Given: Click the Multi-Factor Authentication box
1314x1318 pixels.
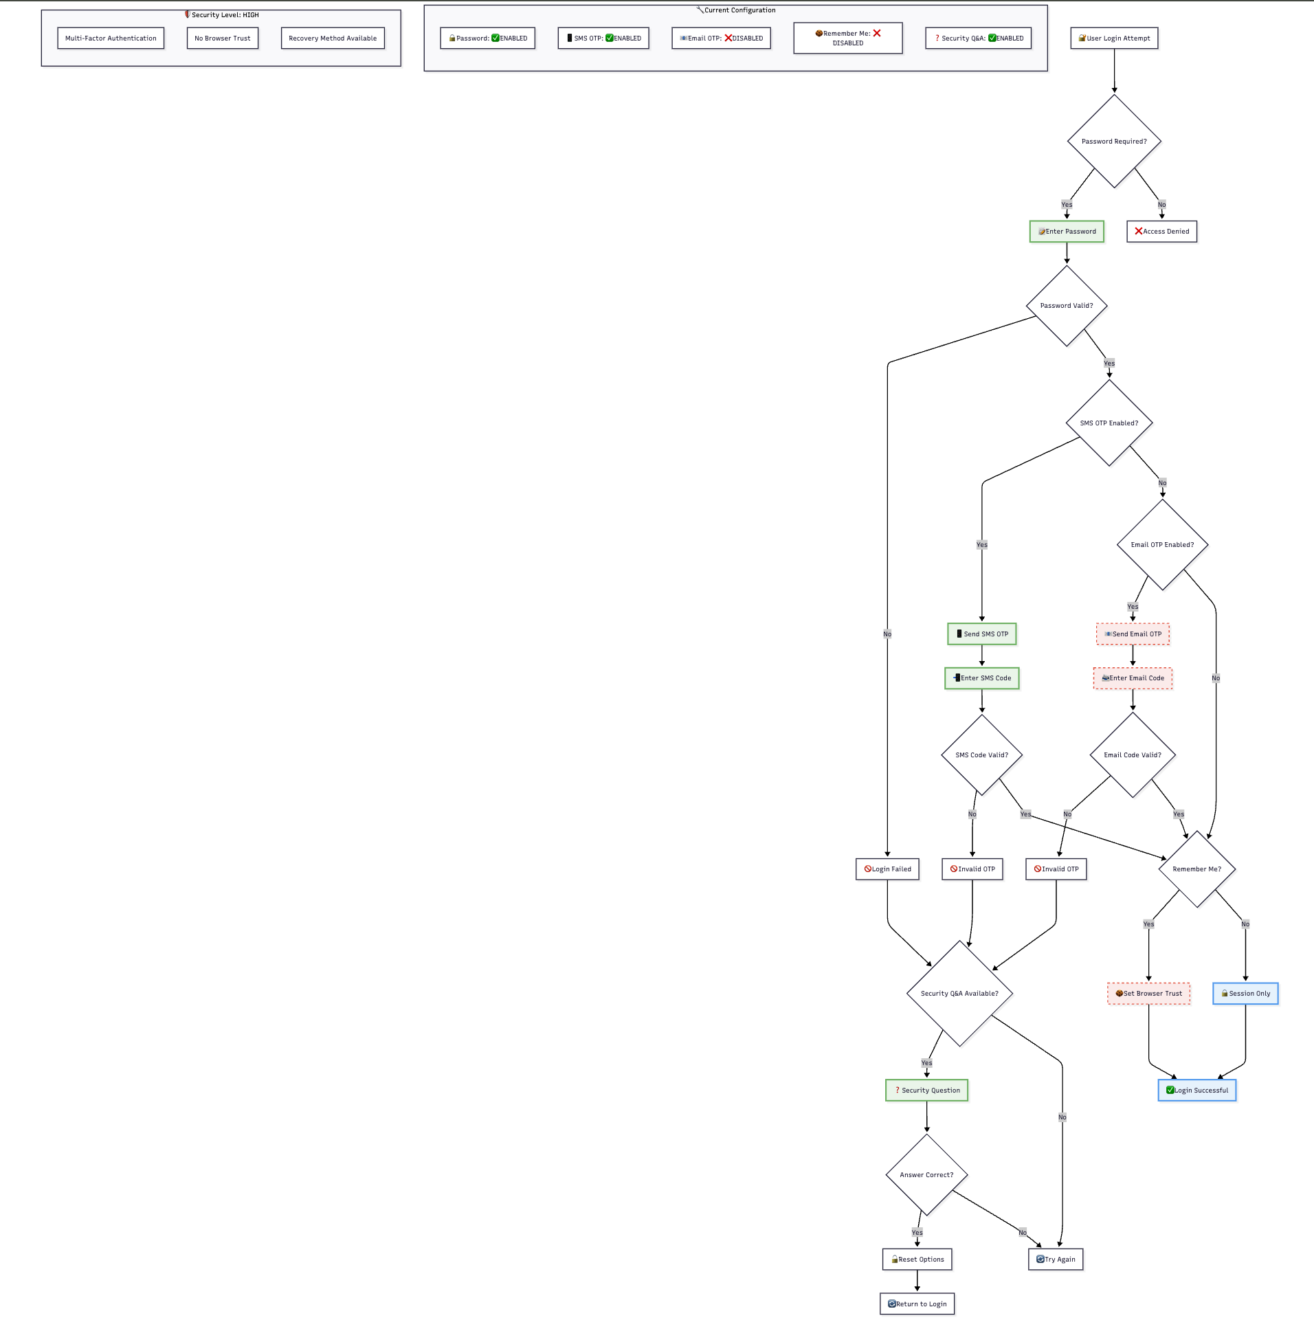Looking at the screenshot, I should pos(111,38).
